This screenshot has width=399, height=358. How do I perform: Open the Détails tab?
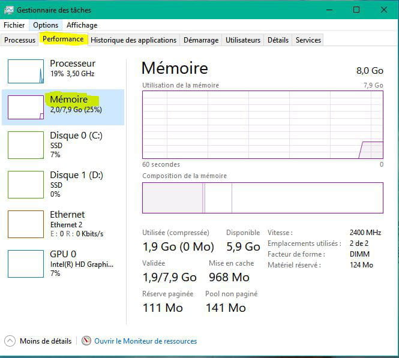278,40
